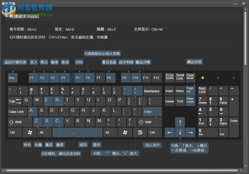Click the highlighted space bar key

tap(77, 132)
